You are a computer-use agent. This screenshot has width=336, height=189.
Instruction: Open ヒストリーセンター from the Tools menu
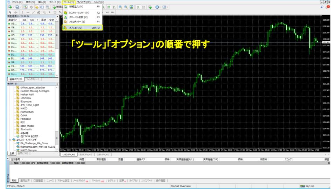click(x=79, y=13)
